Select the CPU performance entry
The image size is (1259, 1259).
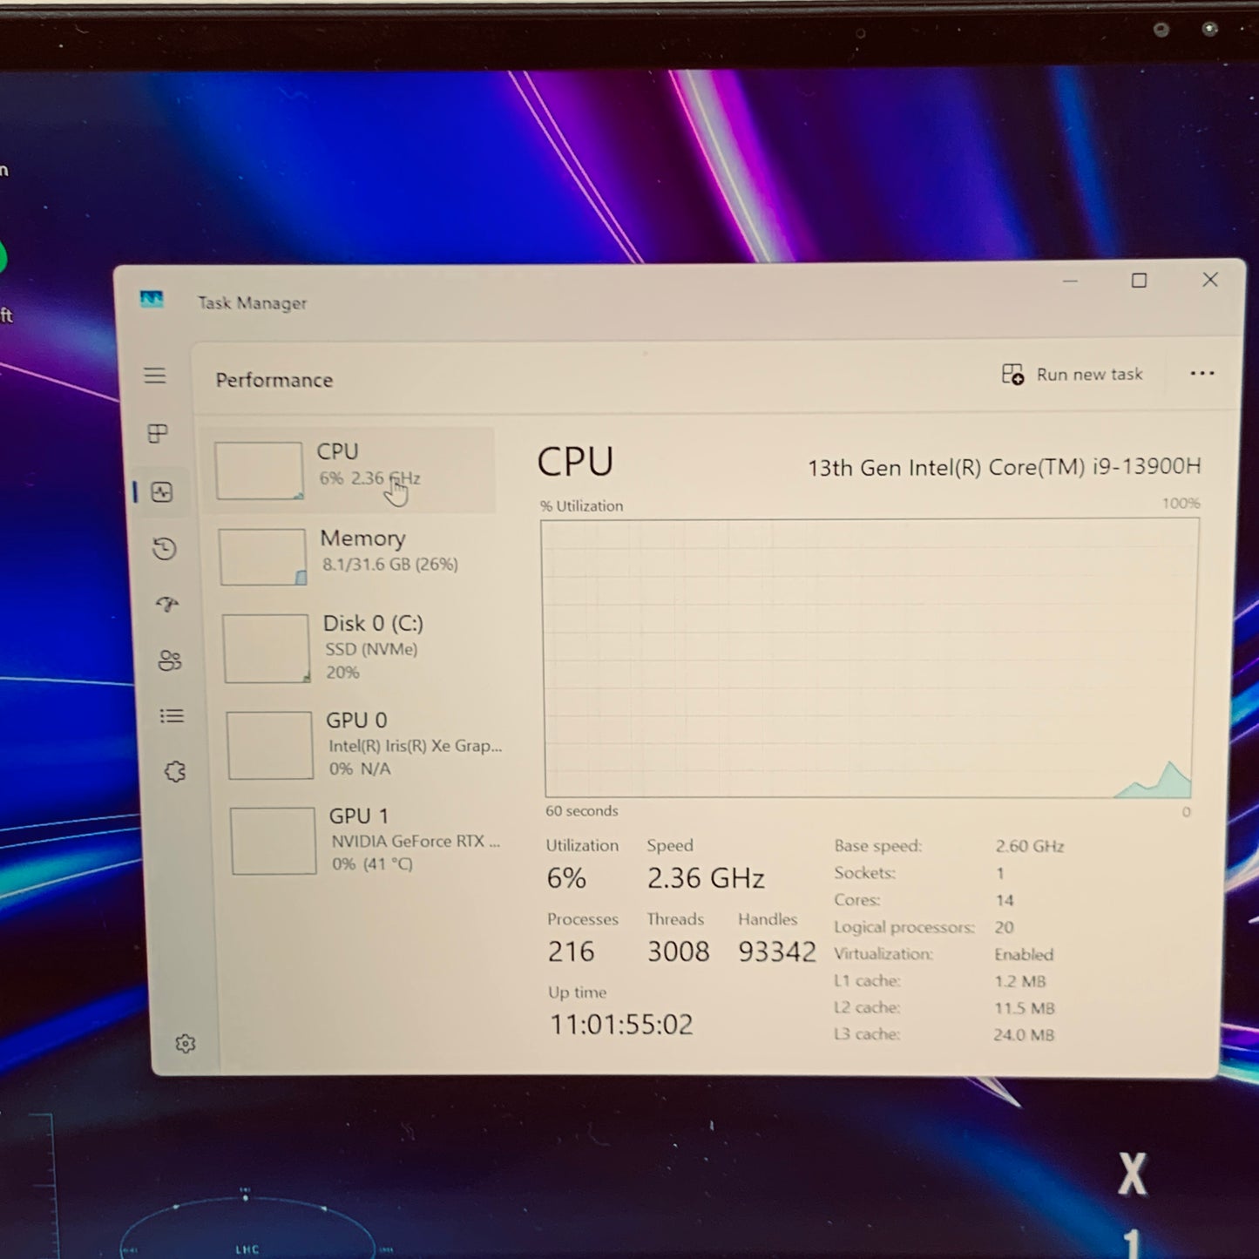coord(349,470)
